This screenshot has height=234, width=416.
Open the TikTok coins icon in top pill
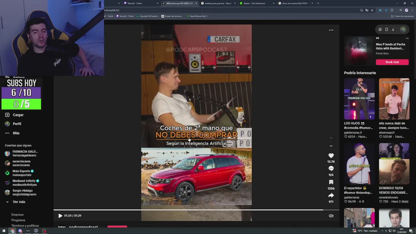click(x=380, y=30)
